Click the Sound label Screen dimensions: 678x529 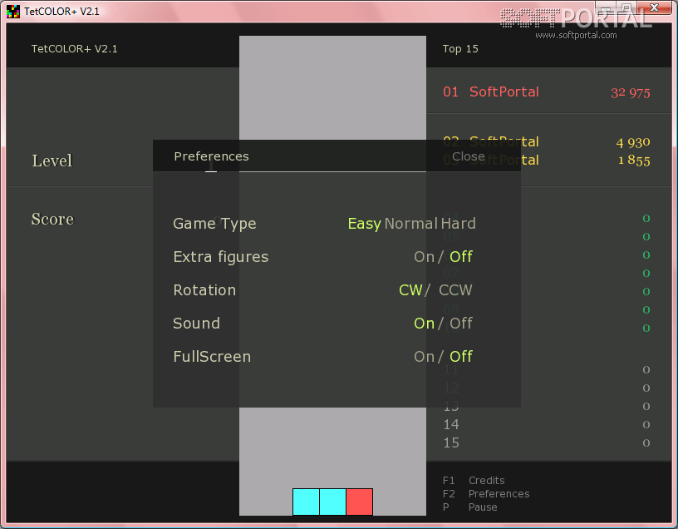(196, 324)
